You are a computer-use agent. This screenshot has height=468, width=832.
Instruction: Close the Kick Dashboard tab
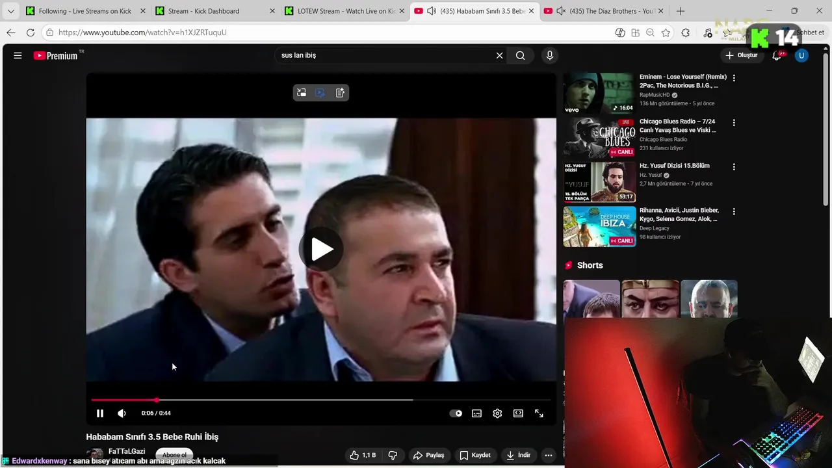point(272,11)
